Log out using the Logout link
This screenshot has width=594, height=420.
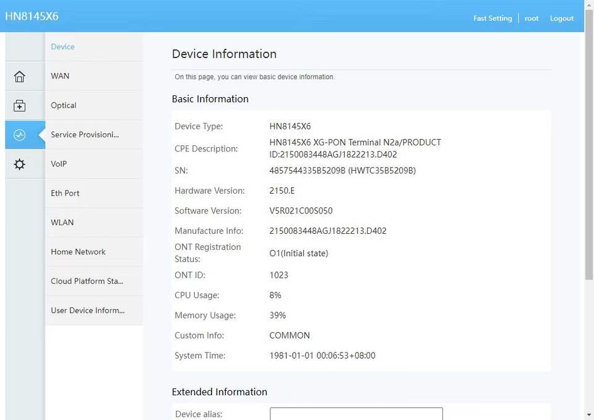point(561,18)
